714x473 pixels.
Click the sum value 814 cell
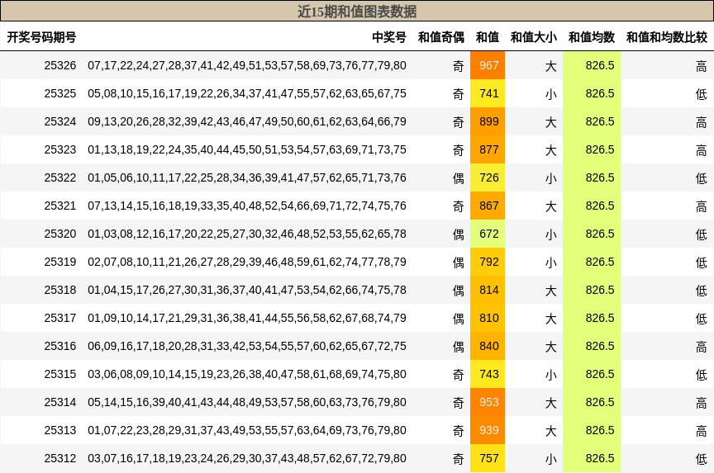click(x=488, y=291)
